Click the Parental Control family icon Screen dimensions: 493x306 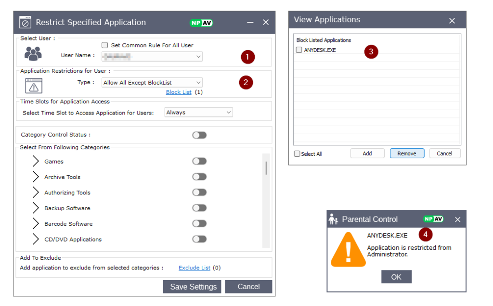(x=333, y=219)
